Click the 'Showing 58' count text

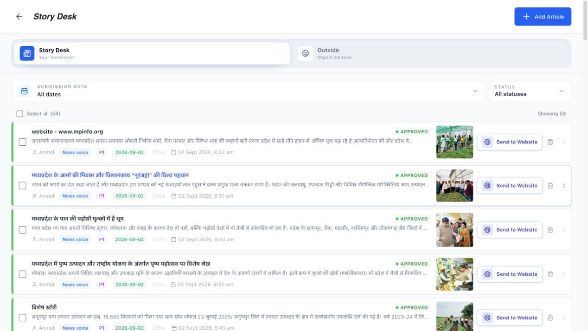tap(551, 114)
